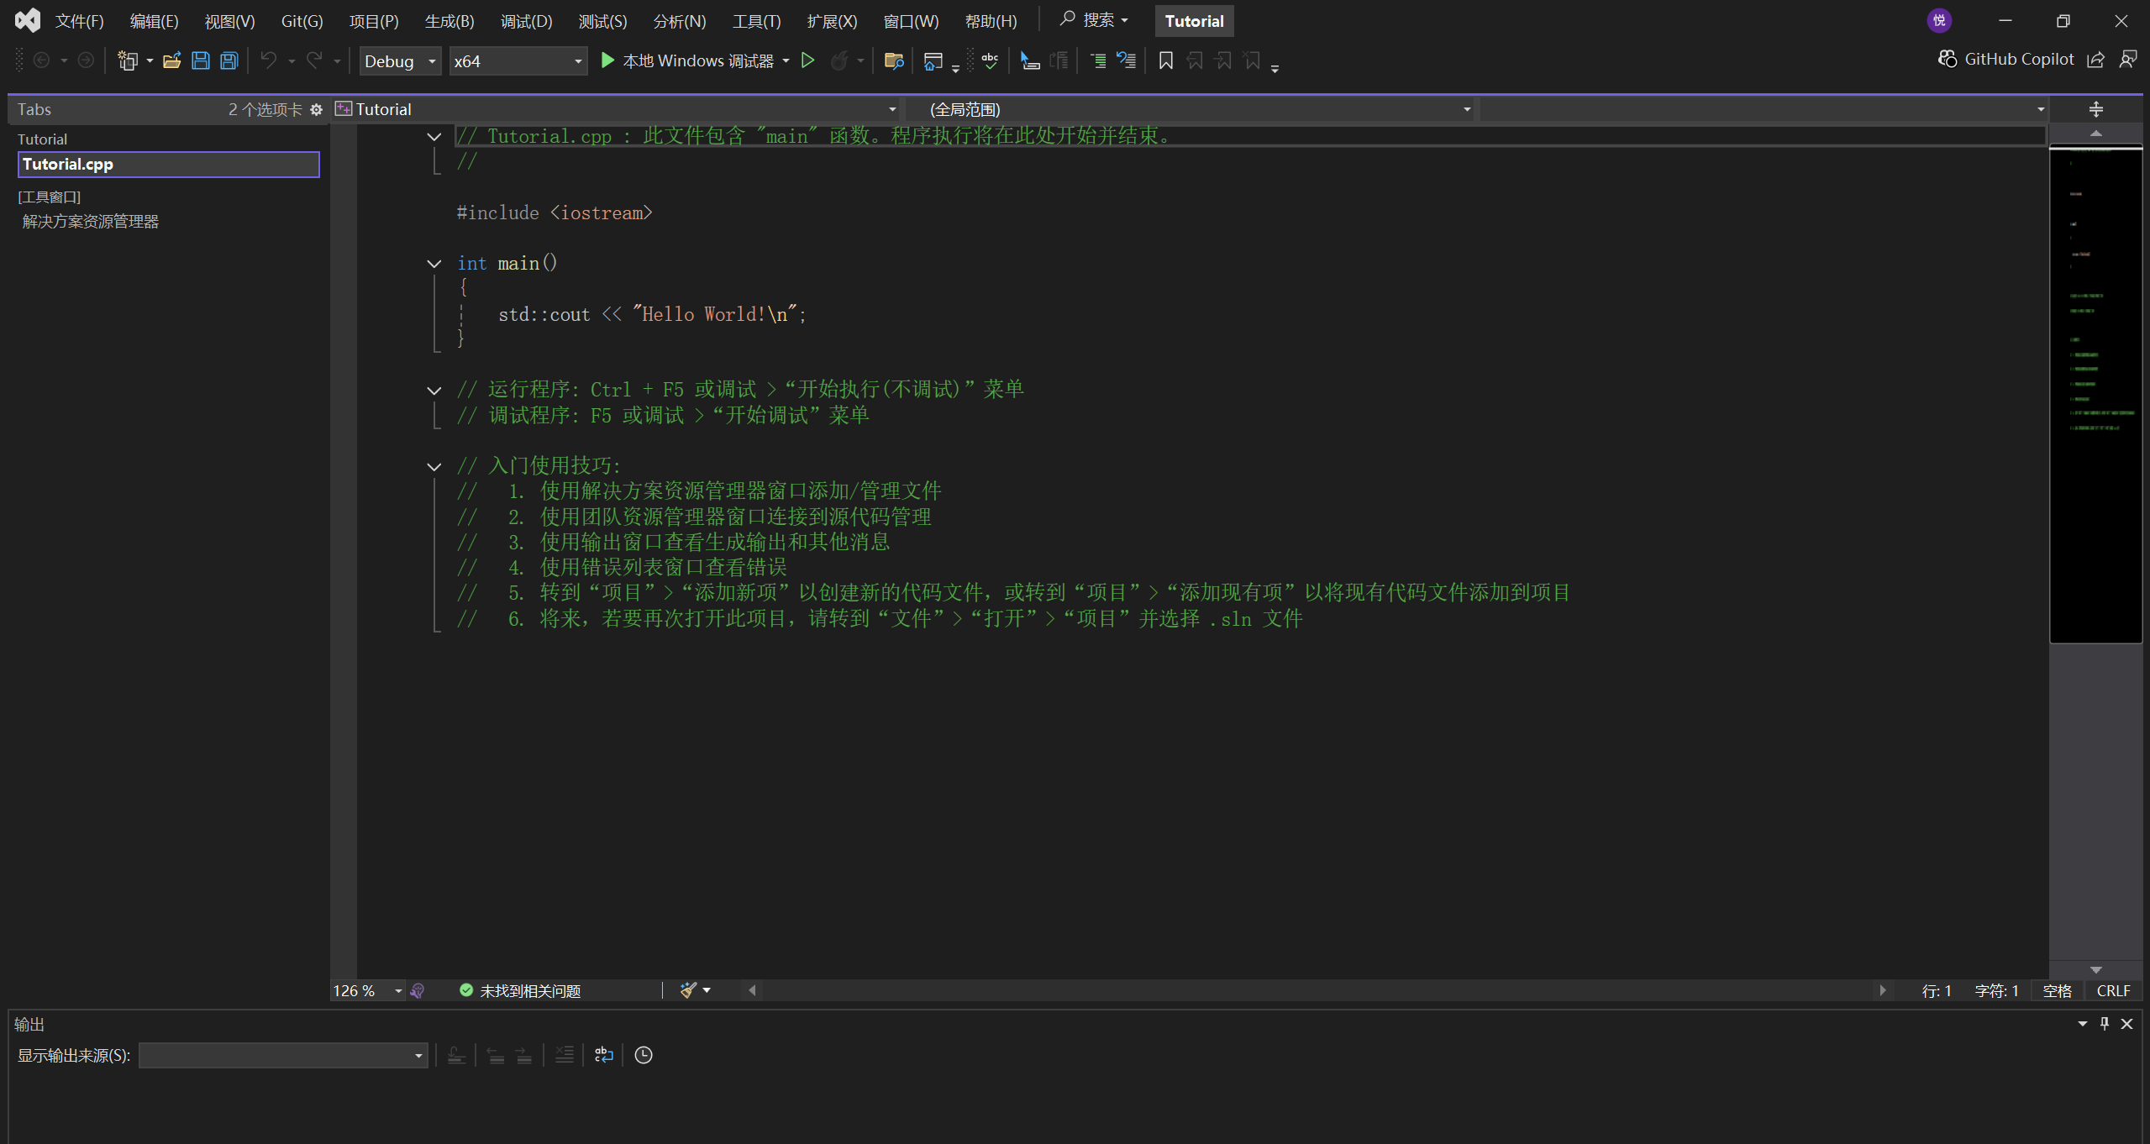
Task: Click the left arrow of the horizontal scrollbar
Action: [752, 991]
